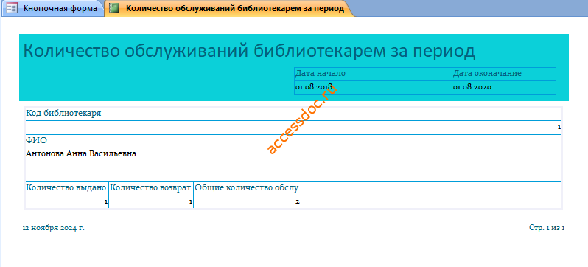Click the page indicator Стр. 1 из 1
Screen dimensions: 588x267
click(547, 228)
